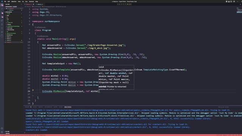Image resolution: width=242 pixels, height=136 pixels.
Task: Click the '0 references' CodeLens above Main
Action: pos(43,36)
